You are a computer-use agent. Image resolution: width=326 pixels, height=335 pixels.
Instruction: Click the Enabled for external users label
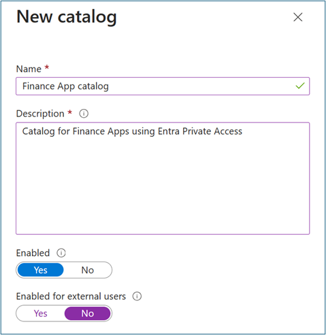coord(71,296)
